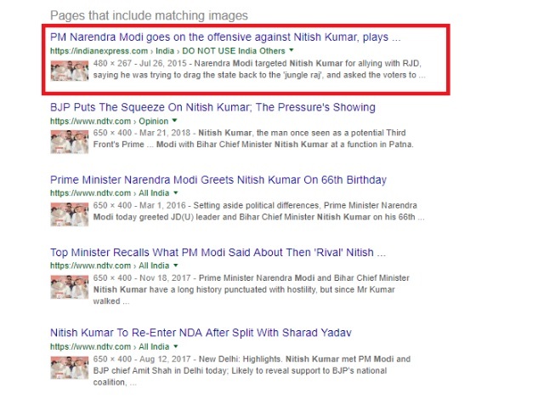Open the 'PM Narendra Modi goes on the offensive' result
The height and width of the screenshot is (400, 544).
[225, 37]
